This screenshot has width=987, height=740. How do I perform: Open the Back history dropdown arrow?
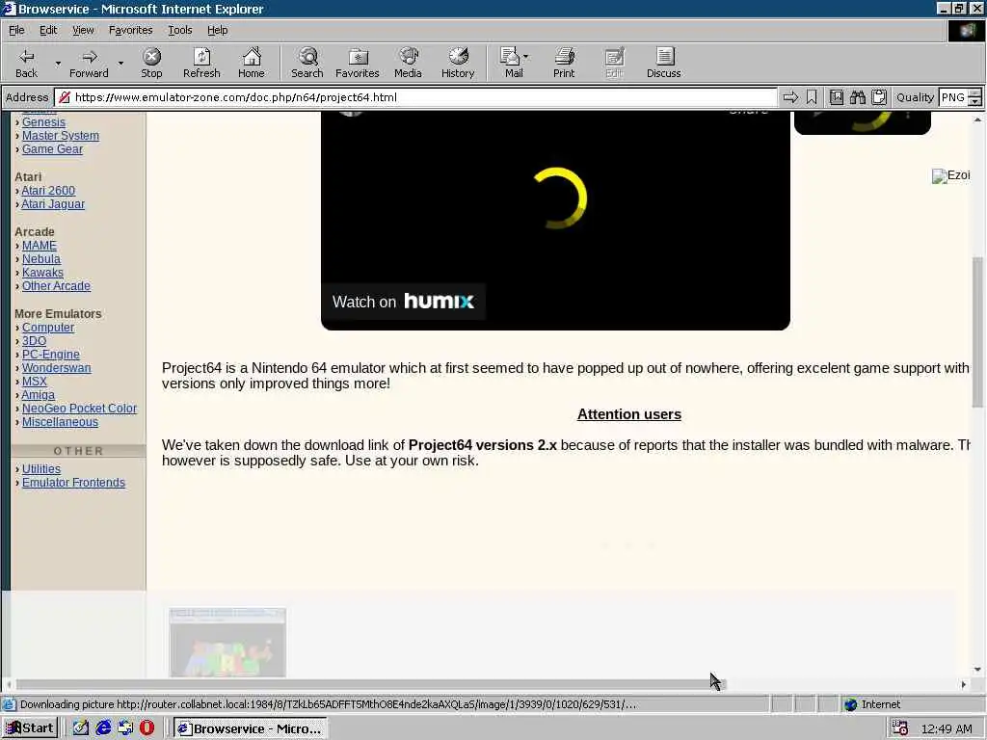tap(58, 63)
